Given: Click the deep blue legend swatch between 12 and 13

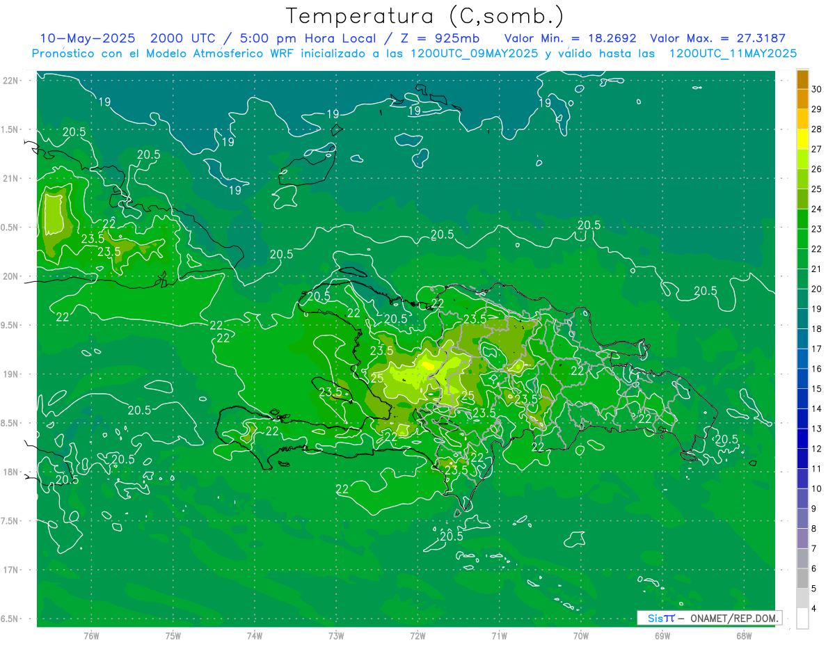Looking at the screenshot, I should tap(802, 438).
